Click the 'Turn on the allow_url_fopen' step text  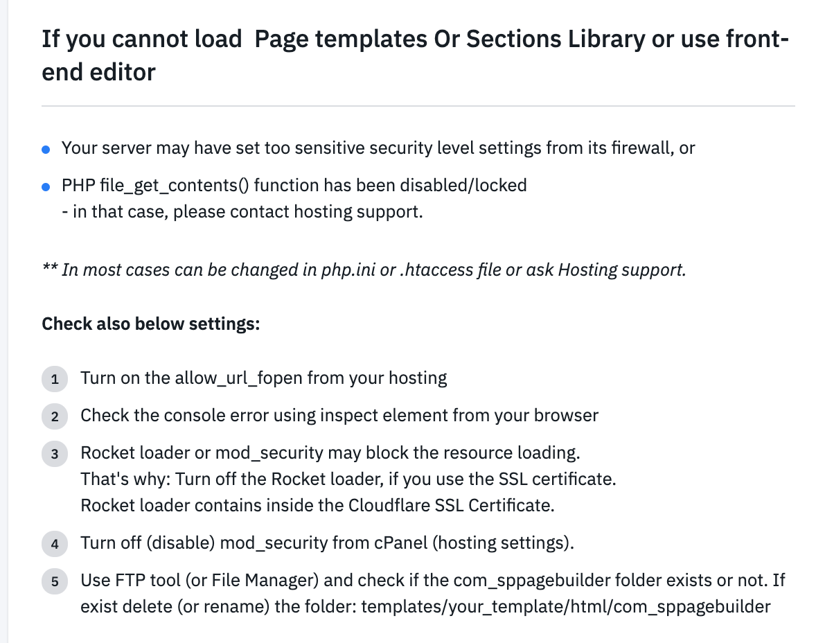coord(263,378)
